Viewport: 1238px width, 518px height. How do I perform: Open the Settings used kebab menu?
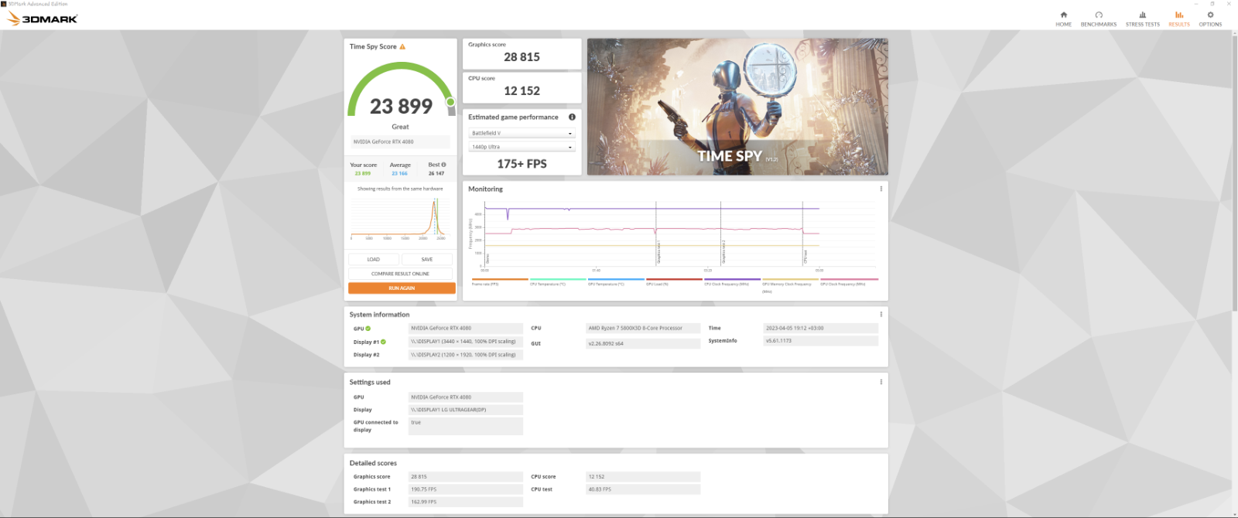[881, 382]
